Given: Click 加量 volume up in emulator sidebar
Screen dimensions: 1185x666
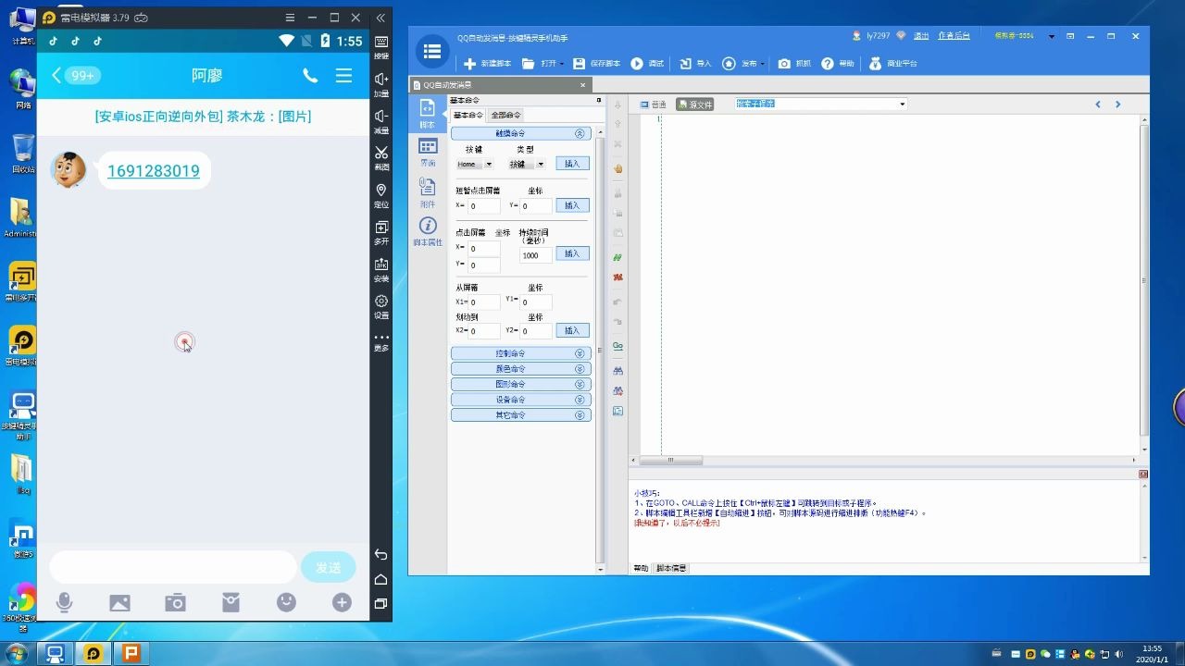Looking at the screenshot, I should [x=381, y=84].
